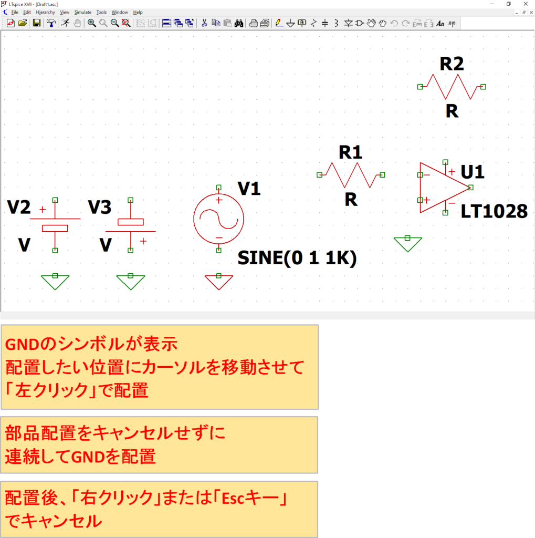
Task: Open the Simulate menu
Action: point(83,13)
